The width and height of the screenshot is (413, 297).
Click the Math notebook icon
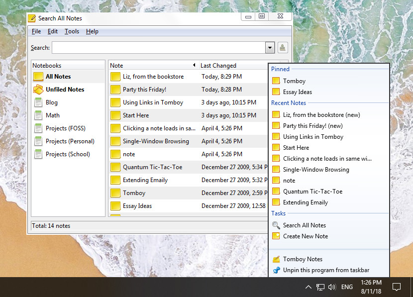[x=38, y=115]
